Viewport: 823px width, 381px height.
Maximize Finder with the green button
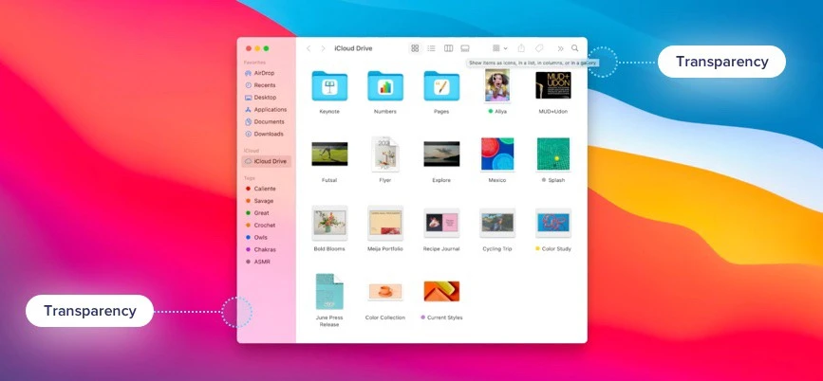point(266,48)
